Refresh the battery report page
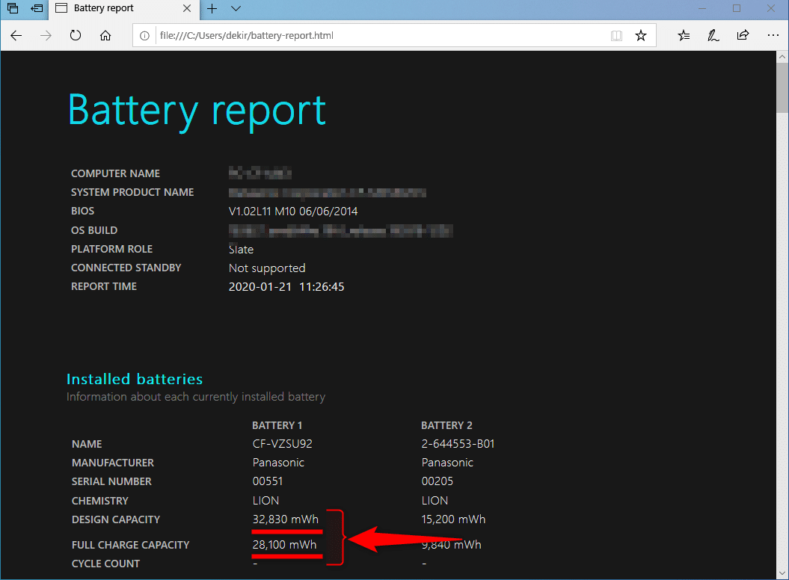789x580 pixels. coord(76,36)
